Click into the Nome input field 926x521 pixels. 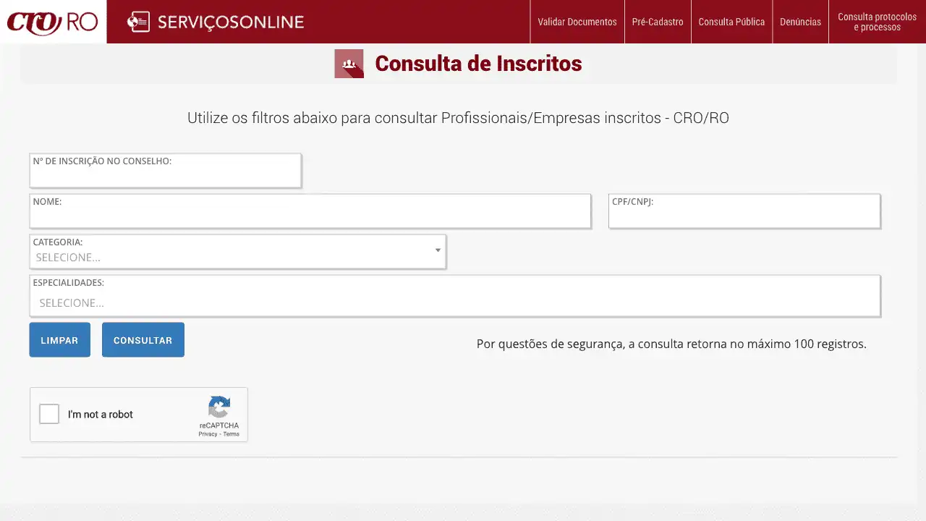click(x=310, y=216)
